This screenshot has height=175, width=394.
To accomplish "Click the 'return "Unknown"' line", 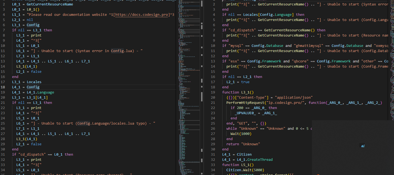I will point(243,144).
